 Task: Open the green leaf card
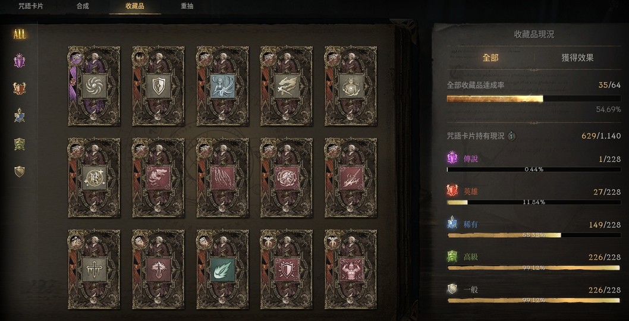click(x=222, y=269)
